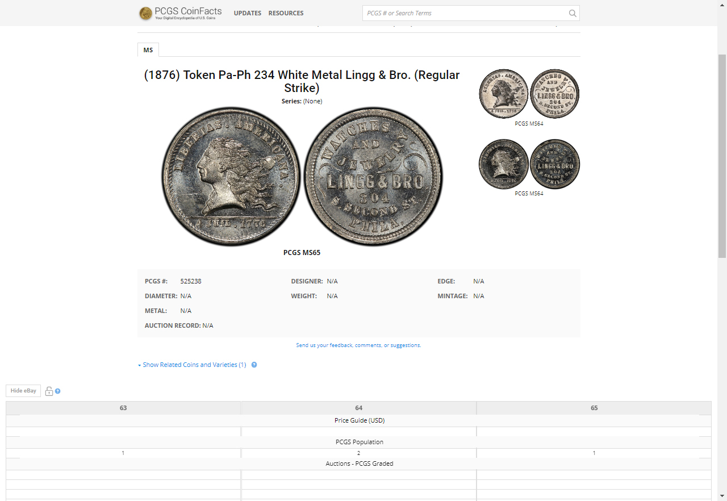The width and height of the screenshot is (727, 501).
Task: Click the page vertical scrollbar thumb
Action: coord(722,156)
